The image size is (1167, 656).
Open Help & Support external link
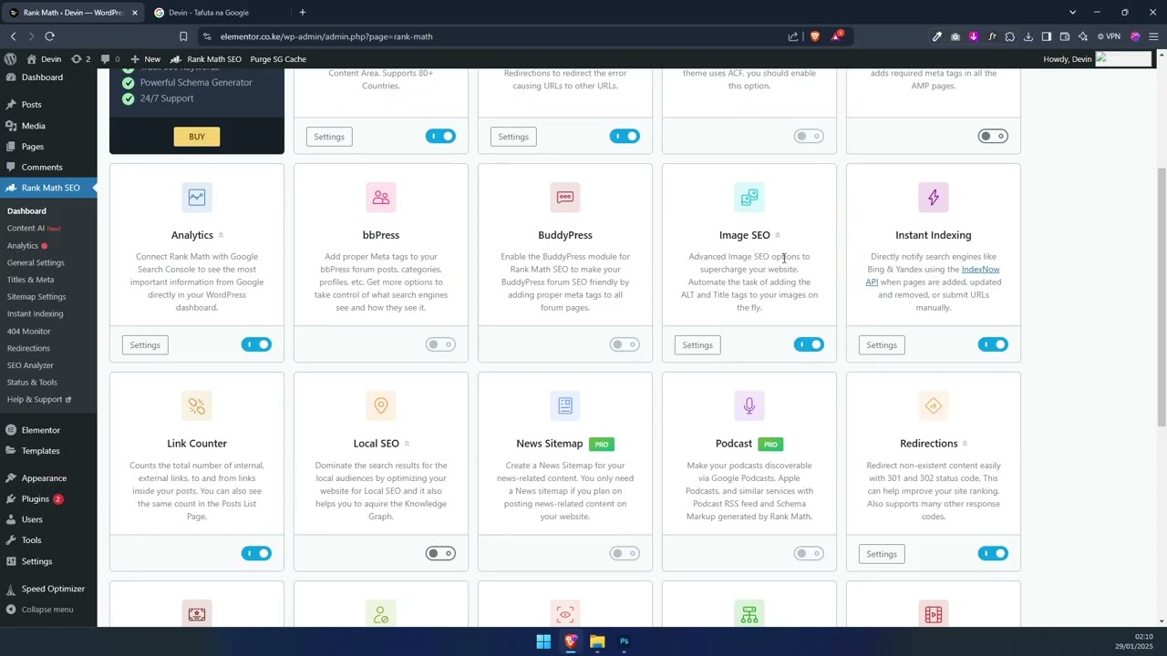coord(38,399)
